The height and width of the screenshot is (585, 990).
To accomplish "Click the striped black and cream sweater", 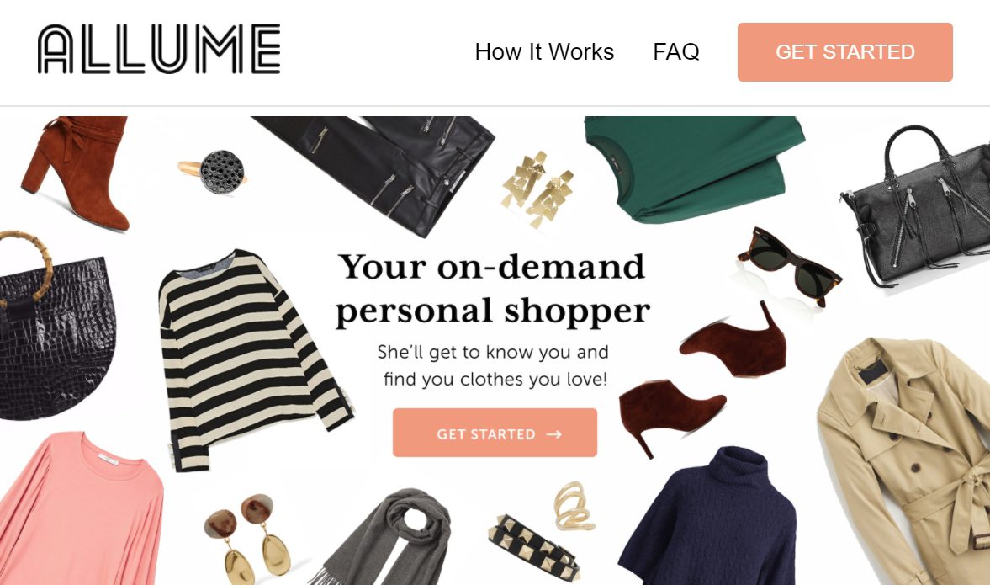I will click(252, 359).
